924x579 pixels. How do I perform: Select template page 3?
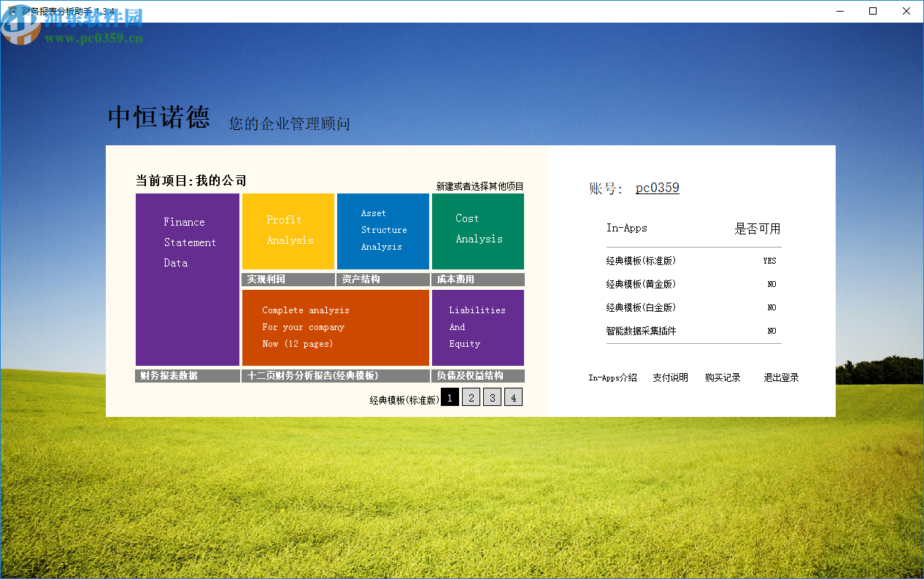click(492, 396)
